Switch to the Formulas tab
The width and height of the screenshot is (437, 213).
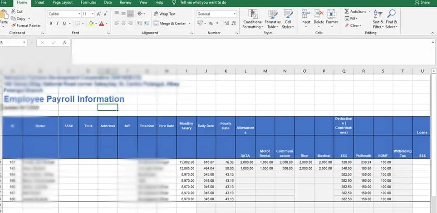88,2
